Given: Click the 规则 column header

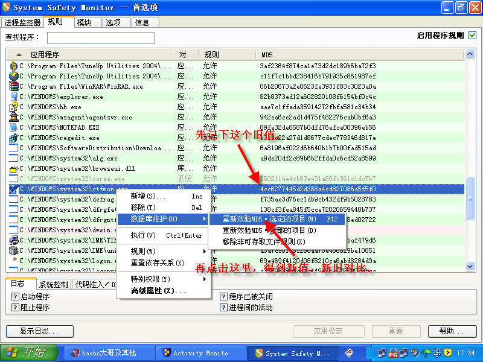Looking at the screenshot, I should 228,55.
